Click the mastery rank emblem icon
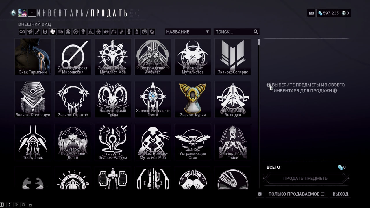This screenshot has height=208, width=370. tap(13, 13)
